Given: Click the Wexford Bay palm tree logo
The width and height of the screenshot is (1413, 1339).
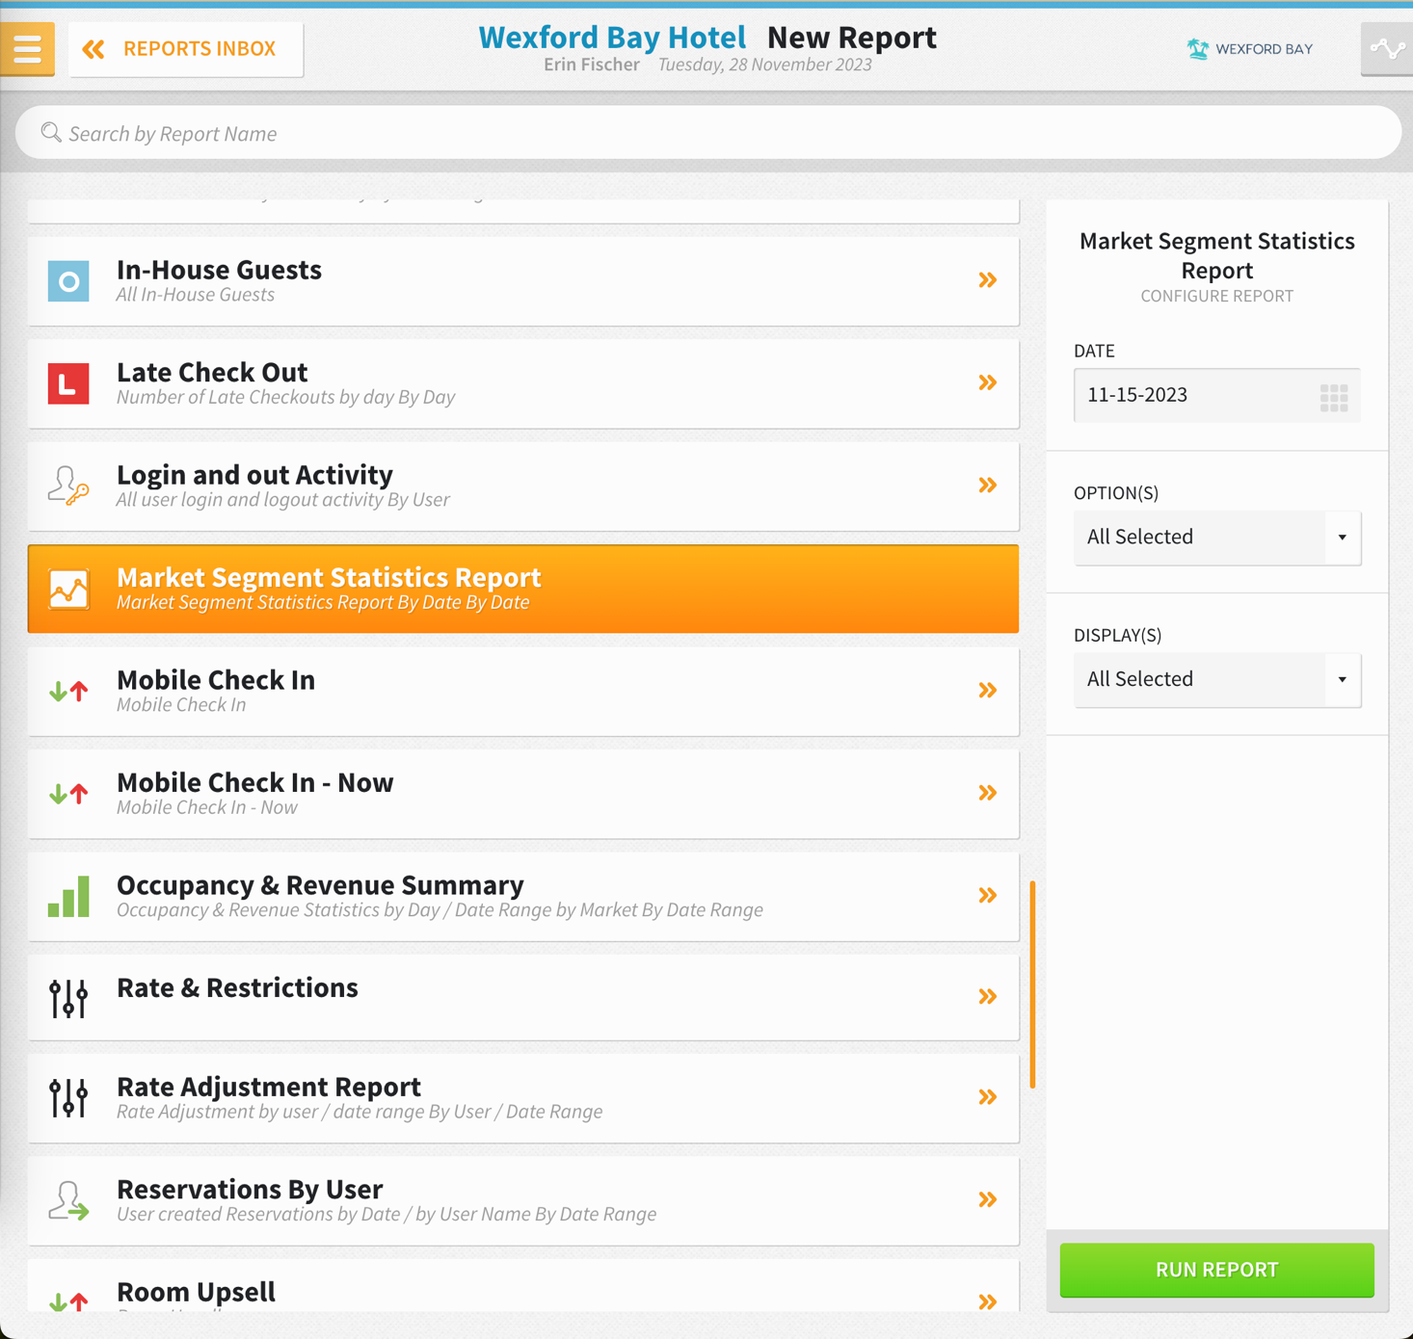Looking at the screenshot, I should click(x=1197, y=49).
